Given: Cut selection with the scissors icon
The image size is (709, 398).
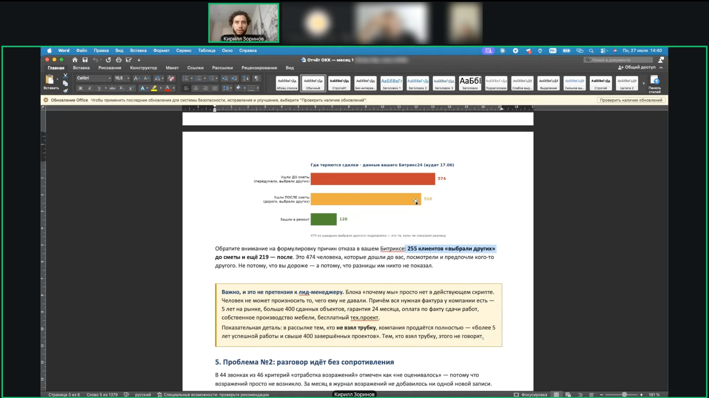Looking at the screenshot, I should point(65,76).
